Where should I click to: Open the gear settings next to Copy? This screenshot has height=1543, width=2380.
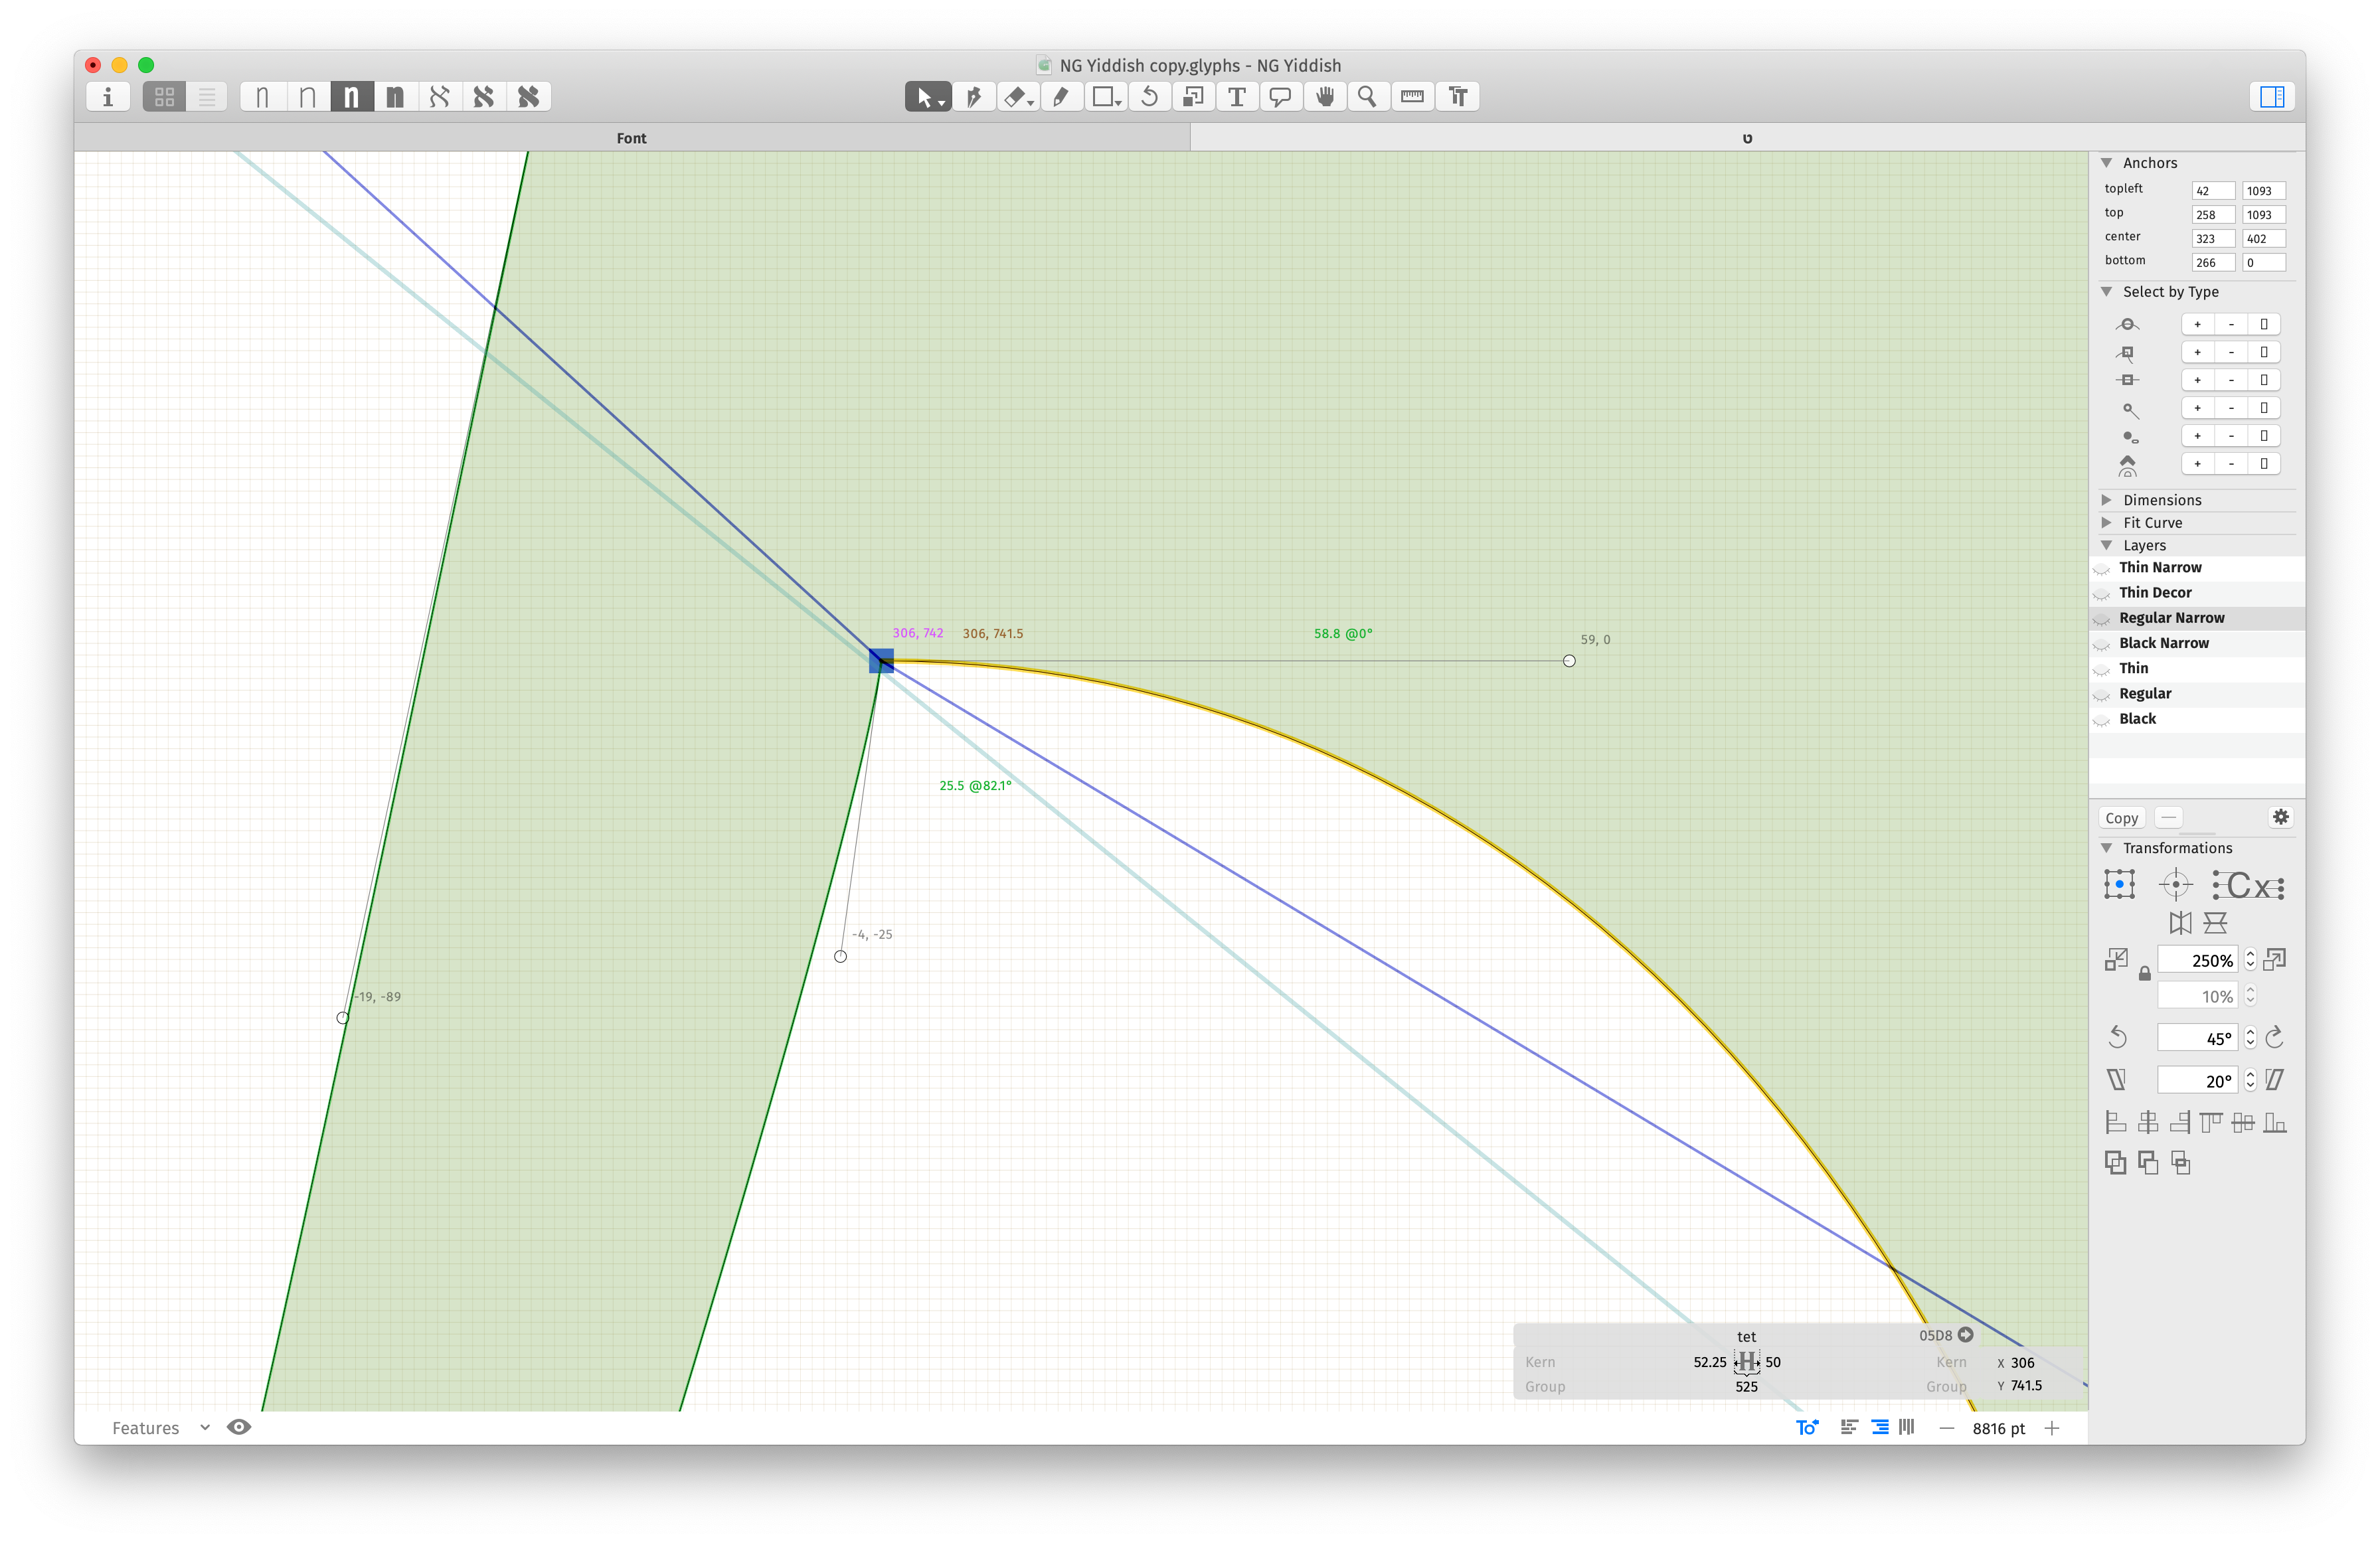(x=2282, y=817)
